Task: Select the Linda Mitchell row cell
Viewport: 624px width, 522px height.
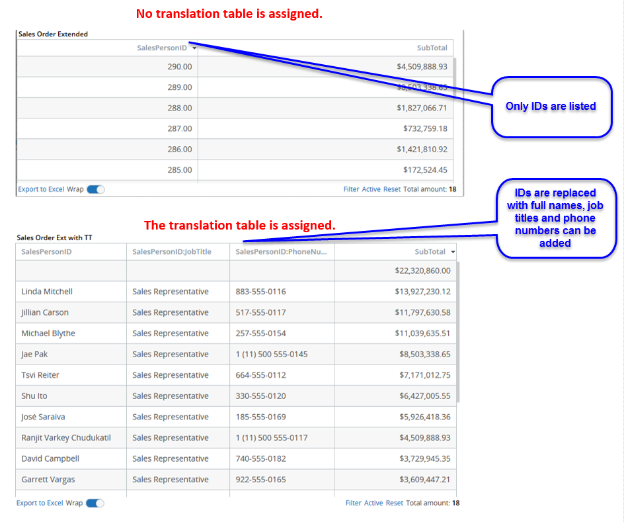Action: pos(47,292)
